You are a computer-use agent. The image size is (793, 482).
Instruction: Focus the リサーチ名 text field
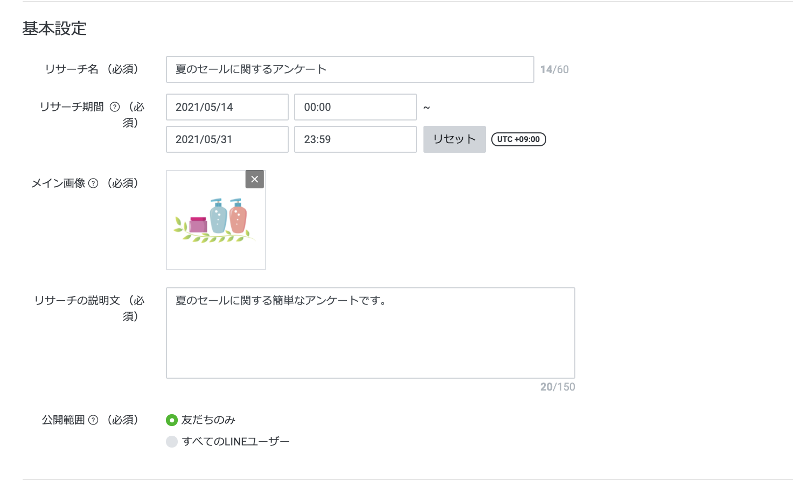click(350, 69)
